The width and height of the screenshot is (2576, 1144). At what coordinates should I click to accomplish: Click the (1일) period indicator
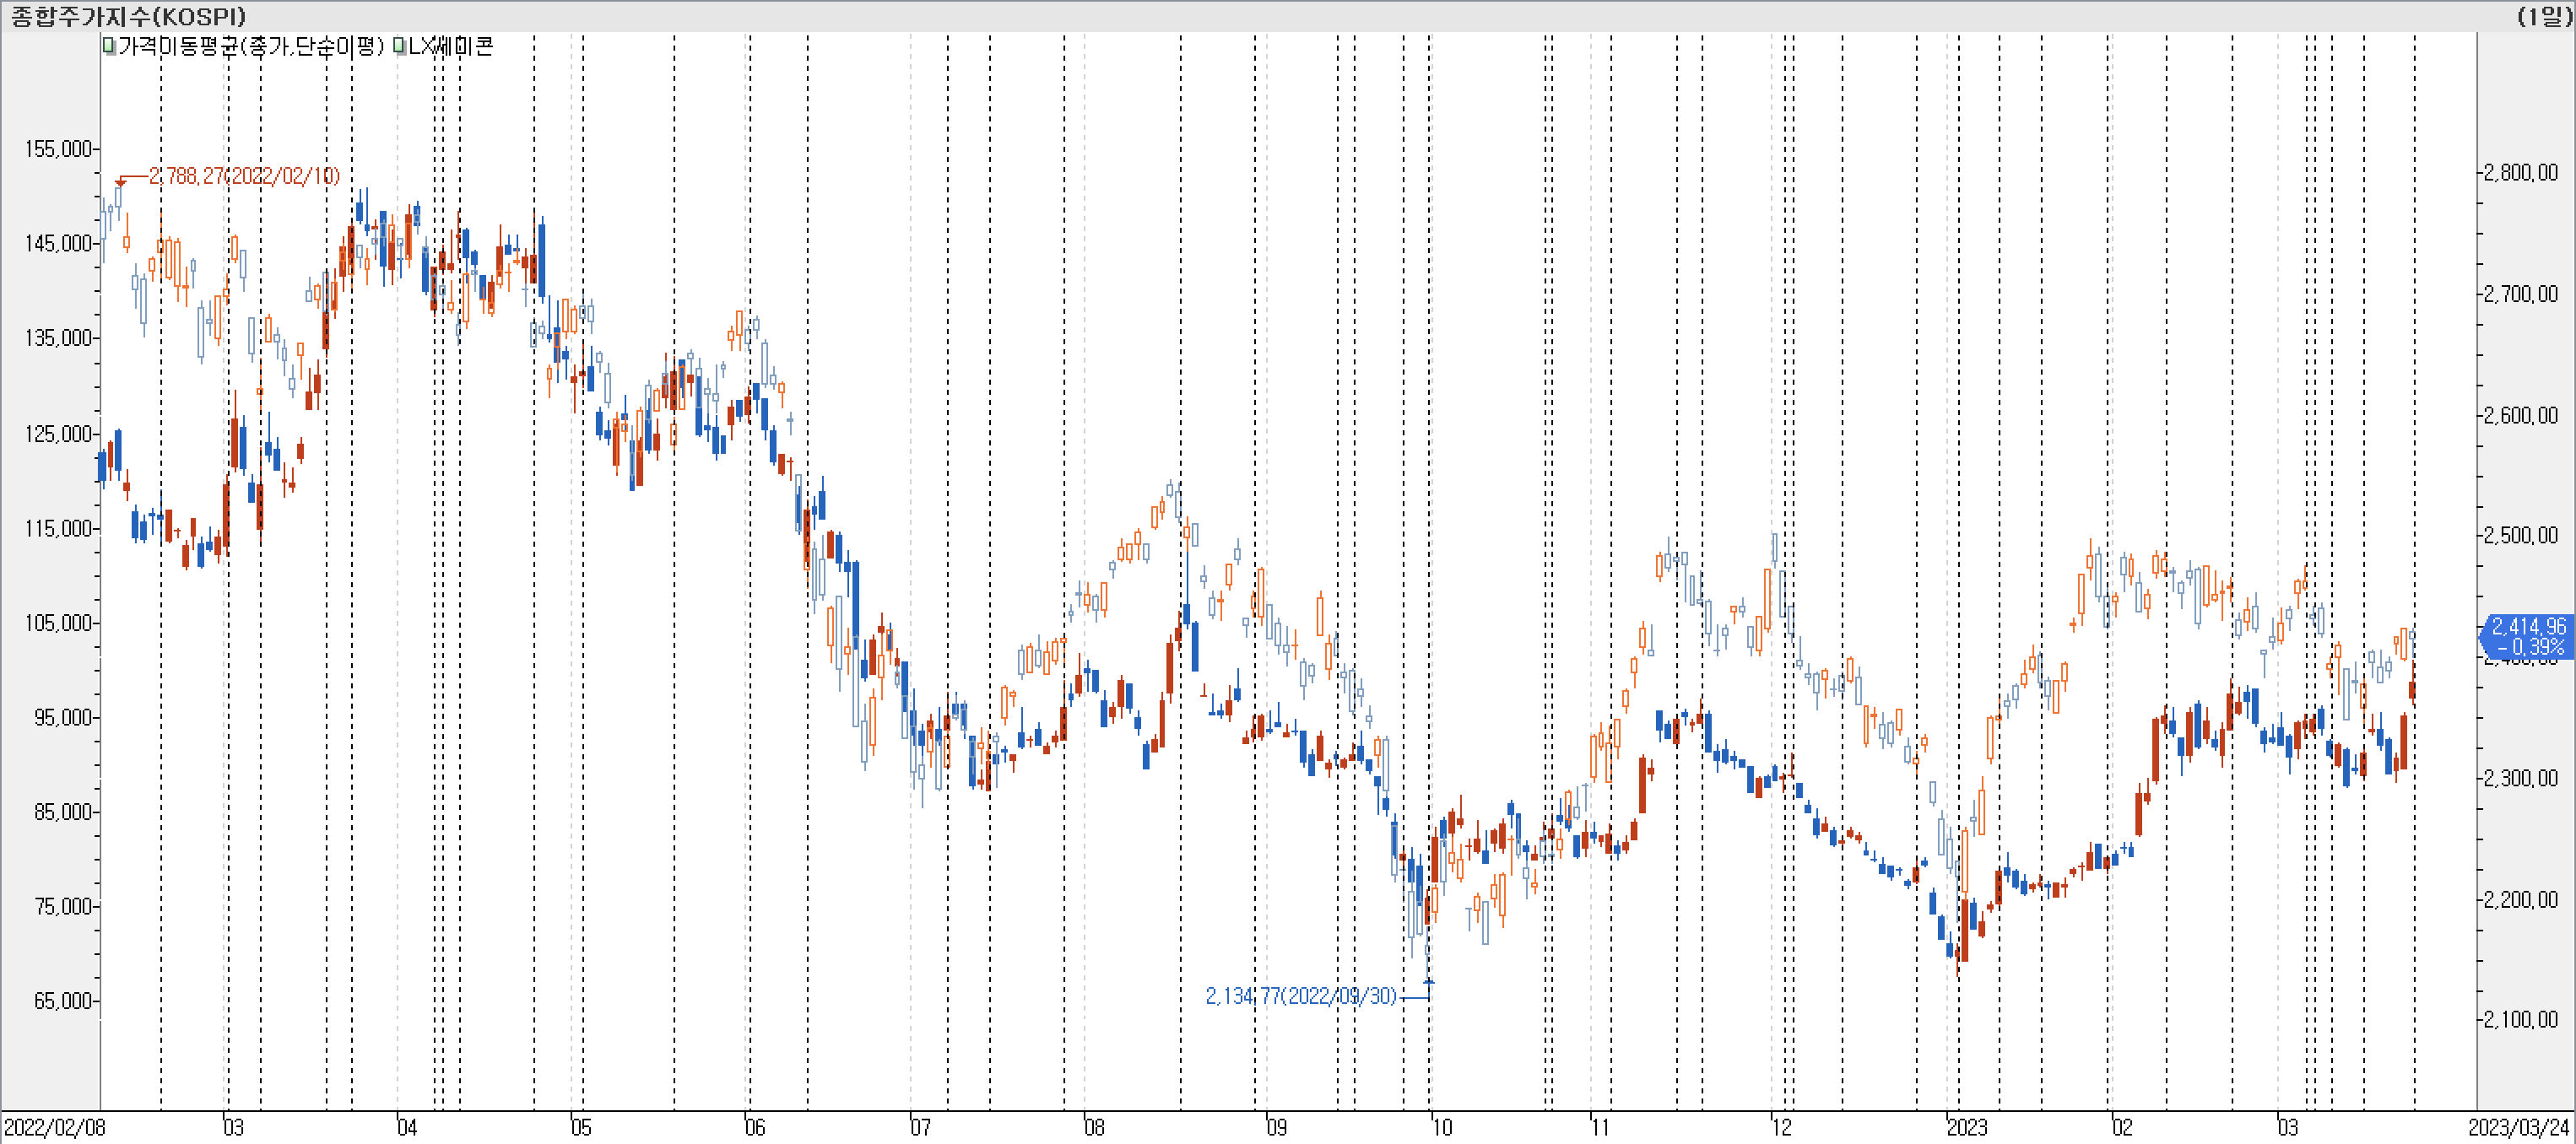2544,16
